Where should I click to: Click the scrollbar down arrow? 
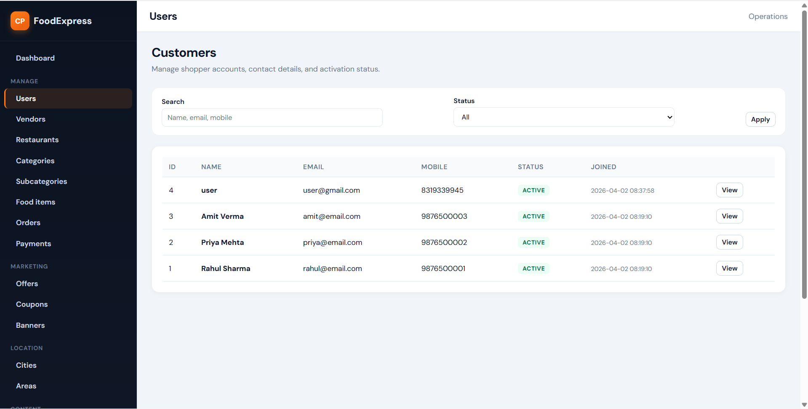point(804,405)
